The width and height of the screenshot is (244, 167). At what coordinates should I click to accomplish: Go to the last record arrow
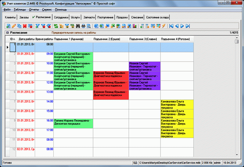[x=188, y=26]
